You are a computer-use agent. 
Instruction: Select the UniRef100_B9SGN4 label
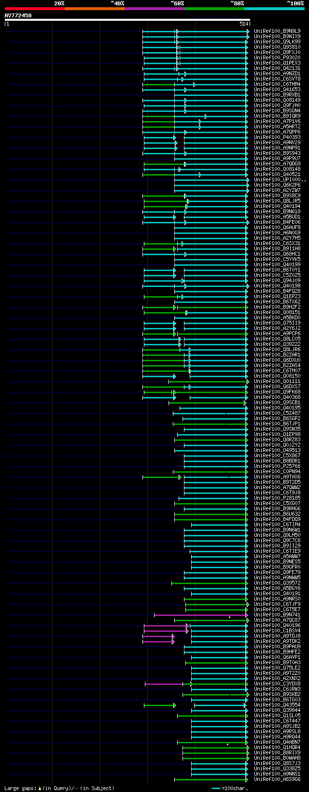pos(277,110)
